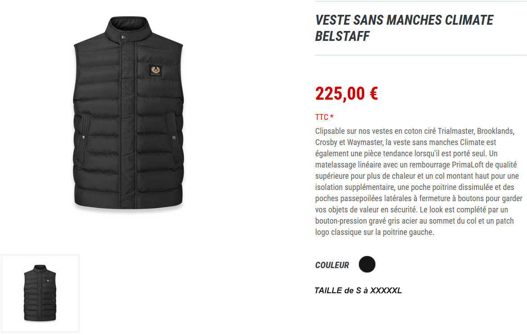This screenshot has width=527, height=335.
Task: Click the TAILLE de S à XXXXXL text
Action: [358, 291]
